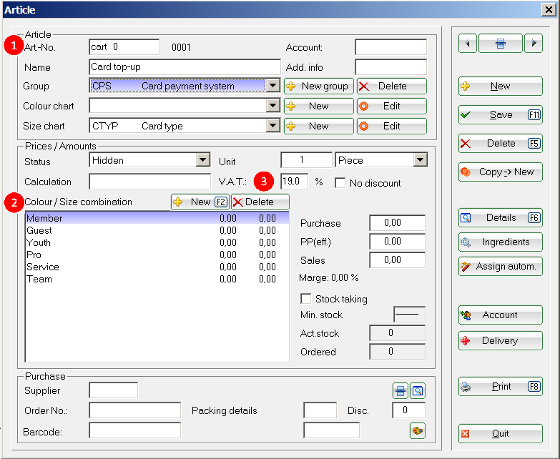Open Ingredients for this article
Screen dimensions: 560x459
pyautogui.click(x=500, y=242)
